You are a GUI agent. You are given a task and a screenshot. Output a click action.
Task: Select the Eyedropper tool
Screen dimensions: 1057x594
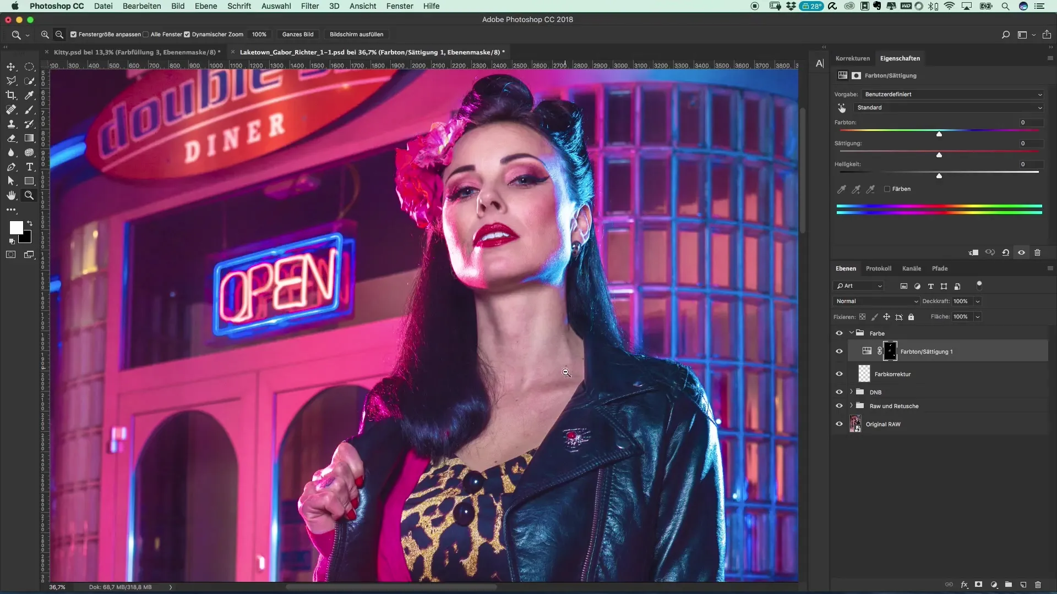pyautogui.click(x=30, y=95)
